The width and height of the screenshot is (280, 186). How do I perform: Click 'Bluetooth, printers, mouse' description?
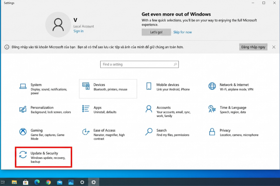tap(110, 89)
